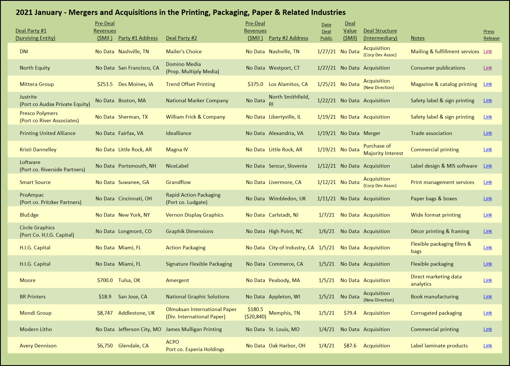Open the Link in Action Packaging row
The width and height of the screenshot is (510, 366).
click(487, 248)
